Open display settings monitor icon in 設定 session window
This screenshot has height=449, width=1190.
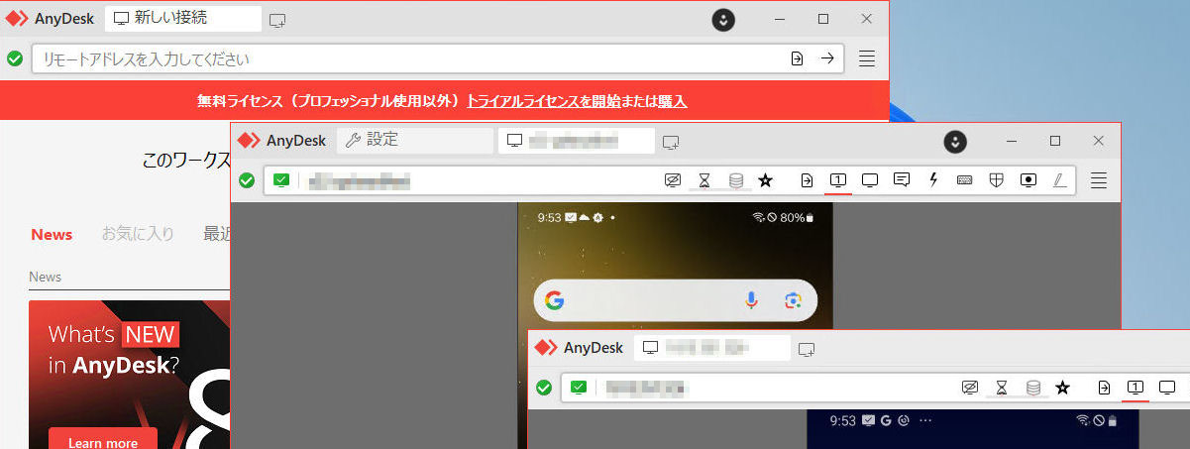(870, 180)
